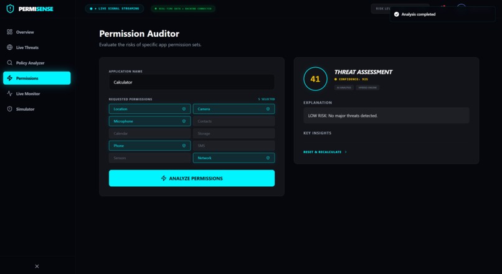This screenshot has height=274, width=502.
Task: Click the Policy Analyzer magnifier icon
Action: pos(9,63)
